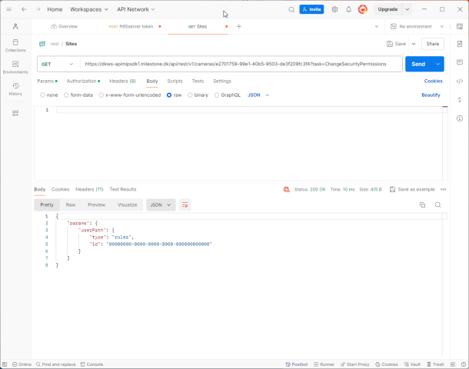Select the 'none' body radio option
Image resolution: width=469 pixels, height=369 pixels.
coord(43,95)
